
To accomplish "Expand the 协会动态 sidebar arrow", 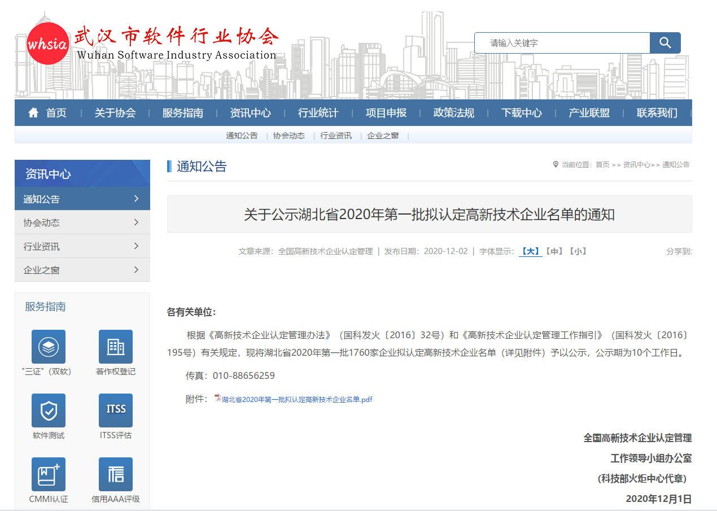I will click(137, 222).
